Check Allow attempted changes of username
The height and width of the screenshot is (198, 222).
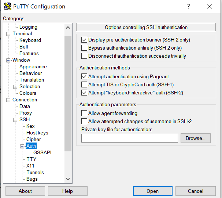tap(84, 121)
